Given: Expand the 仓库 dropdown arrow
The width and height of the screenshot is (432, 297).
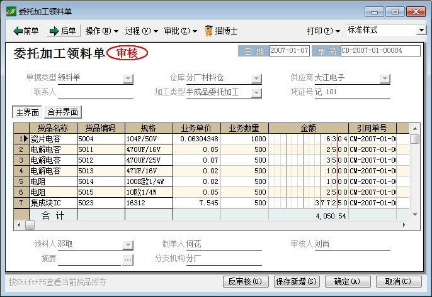Looking at the screenshot, I should (256, 78).
